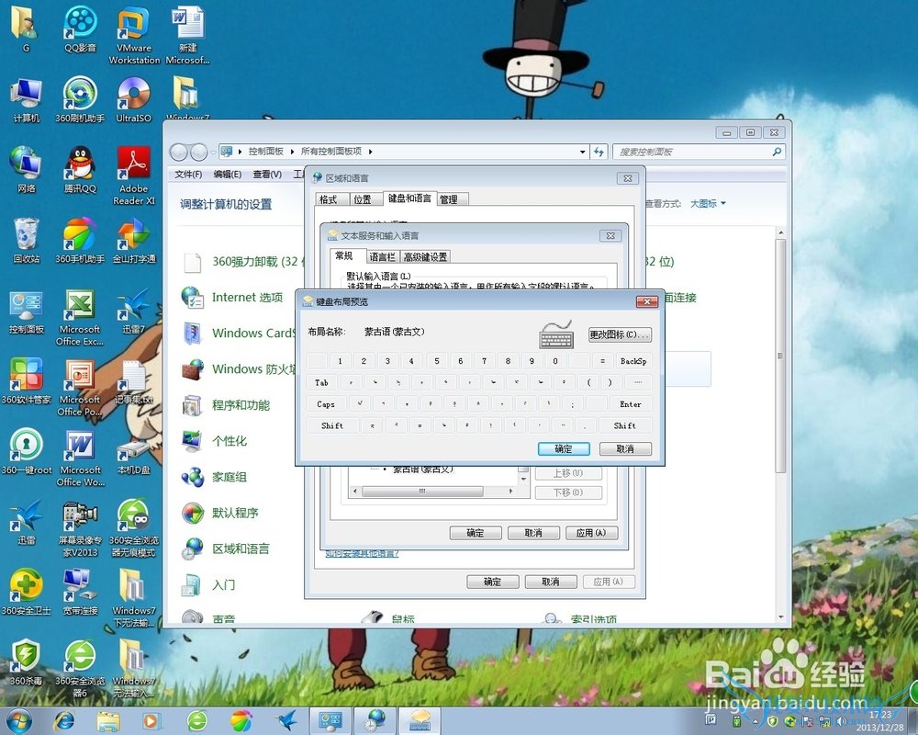This screenshot has width=918, height=735.
Task: Click horizontal scrollbar in installed services list
Action: pyautogui.click(x=422, y=492)
